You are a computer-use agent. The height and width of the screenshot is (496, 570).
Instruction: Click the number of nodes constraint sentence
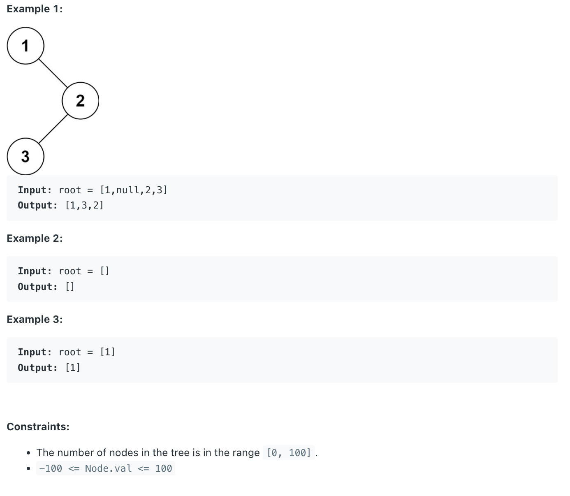[x=177, y=453]
